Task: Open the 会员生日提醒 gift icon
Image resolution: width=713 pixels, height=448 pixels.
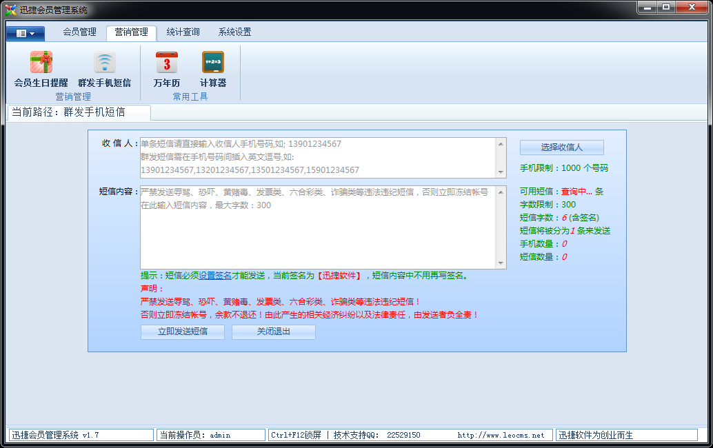Action: pyautogui.click(x=41, y=69)
